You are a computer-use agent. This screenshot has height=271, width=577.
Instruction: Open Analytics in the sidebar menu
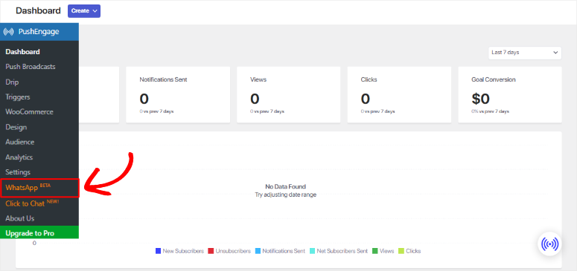[19, 157]
